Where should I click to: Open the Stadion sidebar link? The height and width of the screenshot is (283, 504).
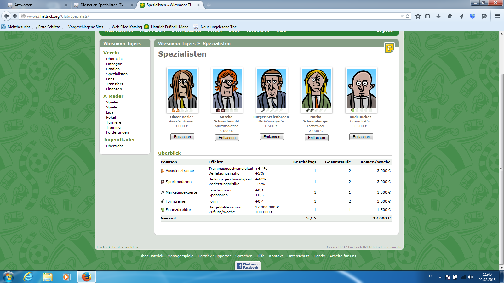click(x=113, y=69)
